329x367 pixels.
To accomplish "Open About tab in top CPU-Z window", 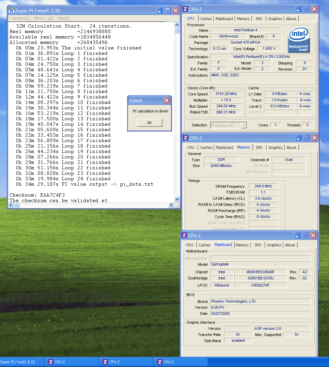I will click(291, 19).
